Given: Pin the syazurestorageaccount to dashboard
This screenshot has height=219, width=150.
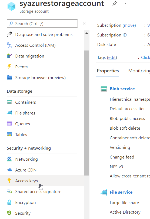Looking at the screenshot, I should 115,4.
